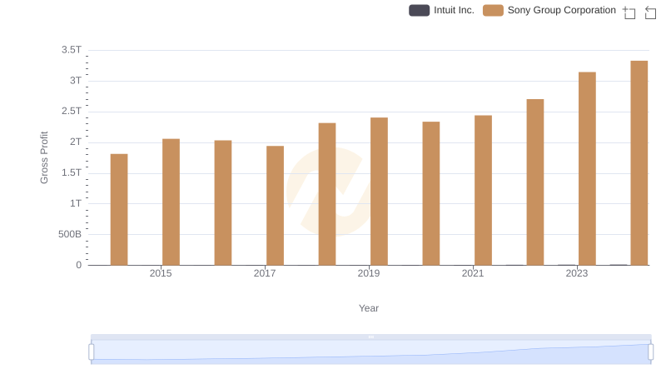Click the Sony bar for 2018

(327, 194)
